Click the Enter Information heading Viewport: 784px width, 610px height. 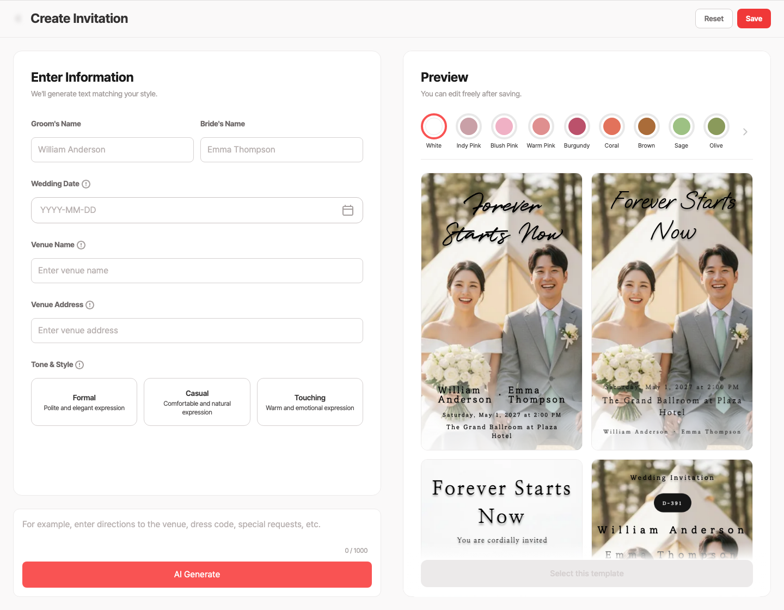point(82,77)
